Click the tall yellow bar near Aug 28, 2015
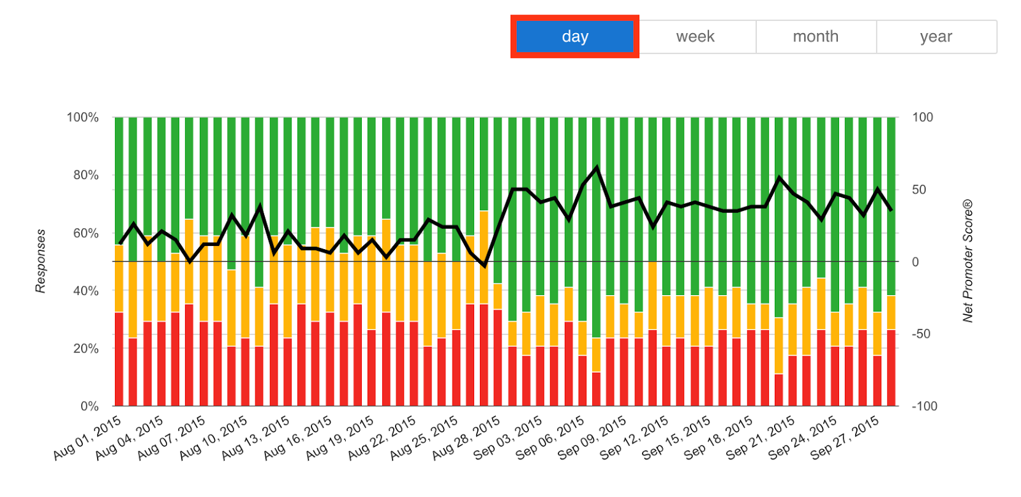Viewport: 1021px width, 497px height. tap(483, 255)
